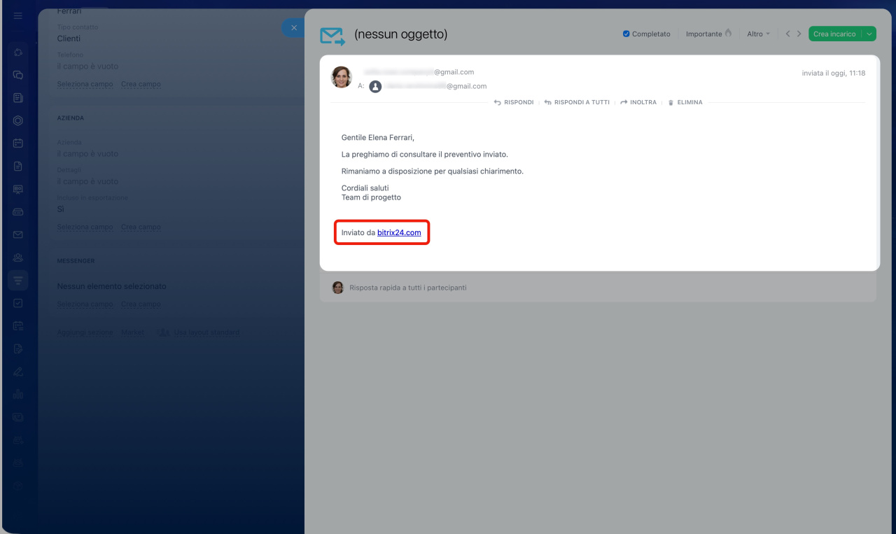The image size is (896, 534).
Task: Expand the Altro dropdown
Action: point(758,34)
